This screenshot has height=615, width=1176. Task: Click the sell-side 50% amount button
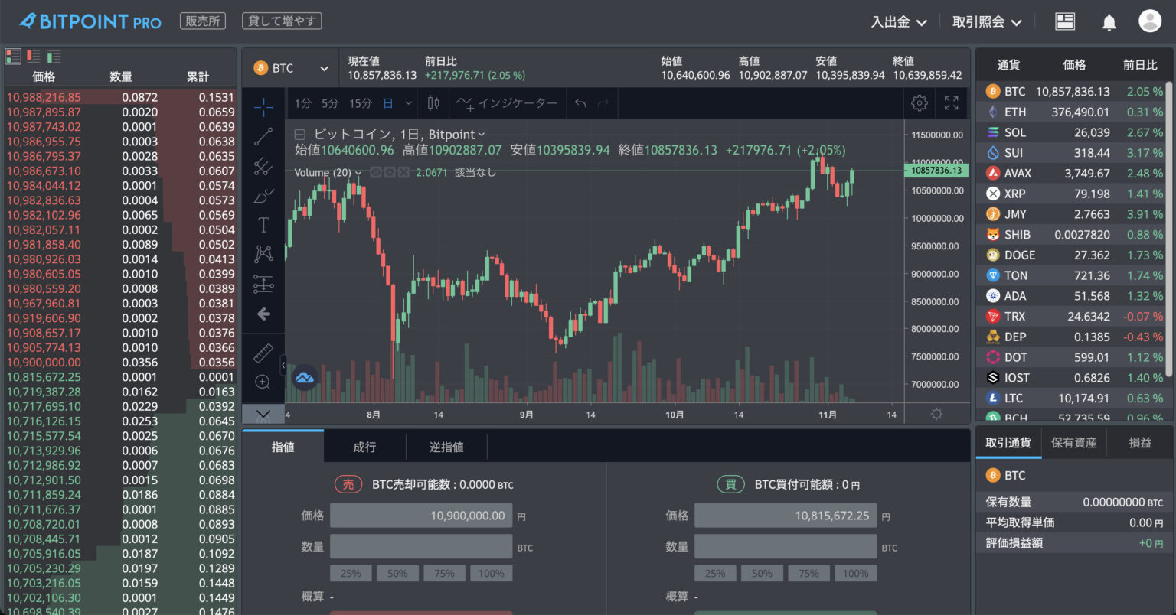[x=397, y=573]
